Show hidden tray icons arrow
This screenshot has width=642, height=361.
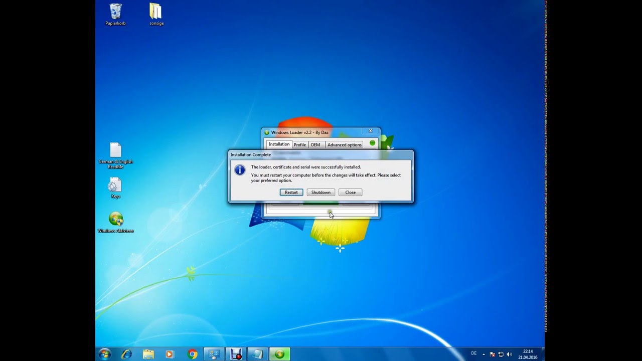pos(484,354)
